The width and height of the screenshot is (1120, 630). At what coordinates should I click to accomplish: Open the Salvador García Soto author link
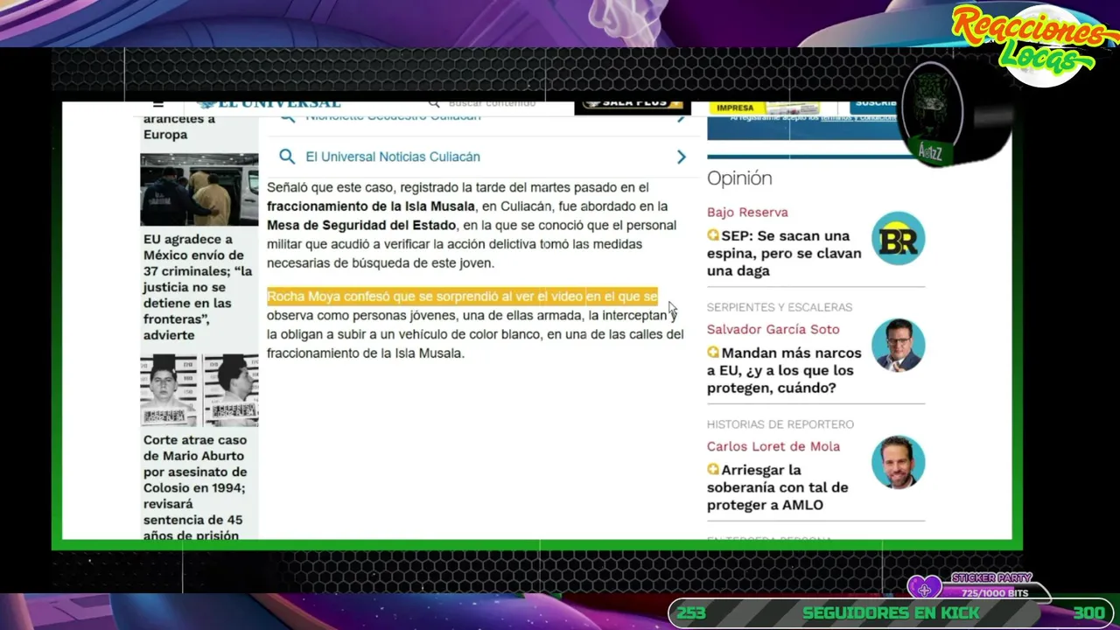(773, 329)
